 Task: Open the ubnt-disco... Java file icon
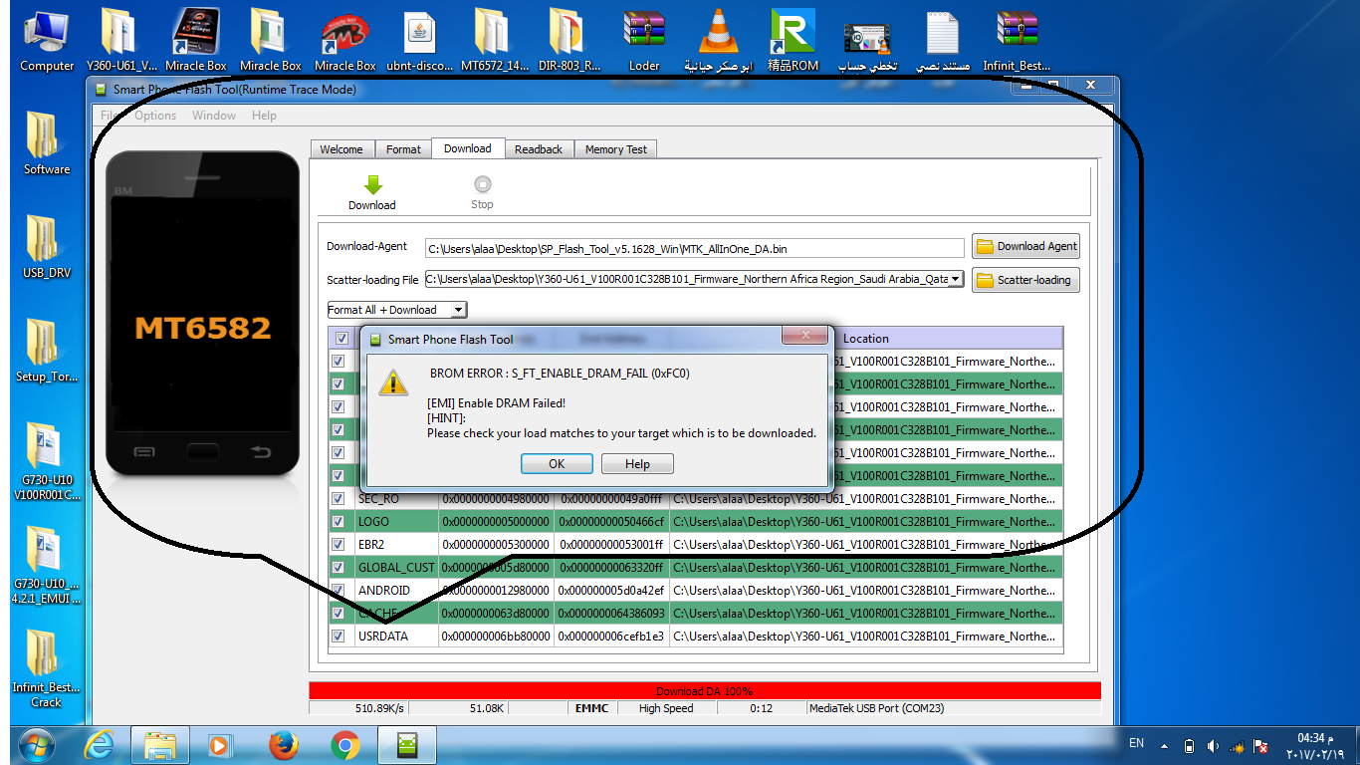(x=420, y=41)
